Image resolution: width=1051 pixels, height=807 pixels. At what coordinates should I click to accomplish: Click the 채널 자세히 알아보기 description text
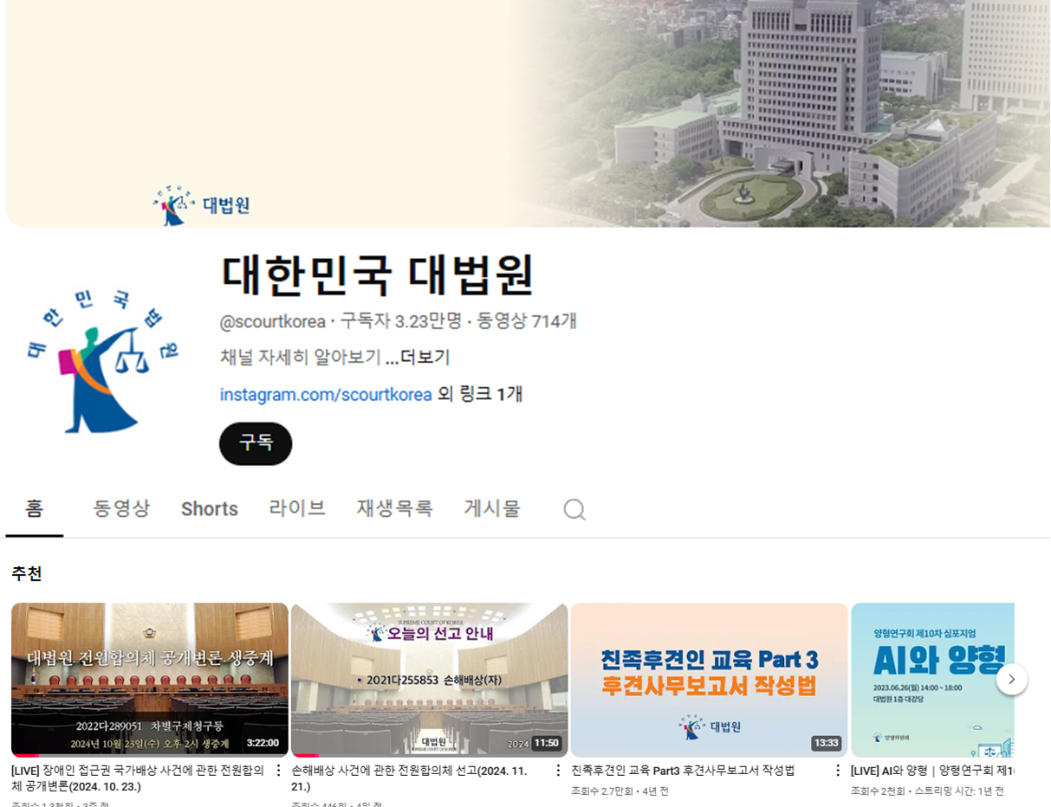click(x=301, y=358)
